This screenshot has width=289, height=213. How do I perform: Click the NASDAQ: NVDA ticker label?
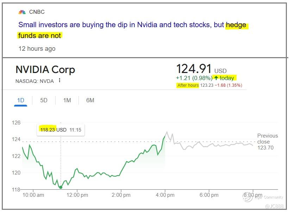(x=34, y=81)
